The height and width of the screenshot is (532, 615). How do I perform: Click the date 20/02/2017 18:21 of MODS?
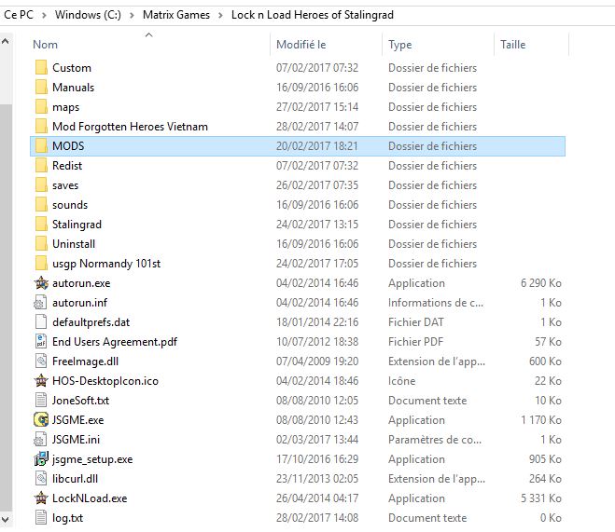tap(317, 146)
